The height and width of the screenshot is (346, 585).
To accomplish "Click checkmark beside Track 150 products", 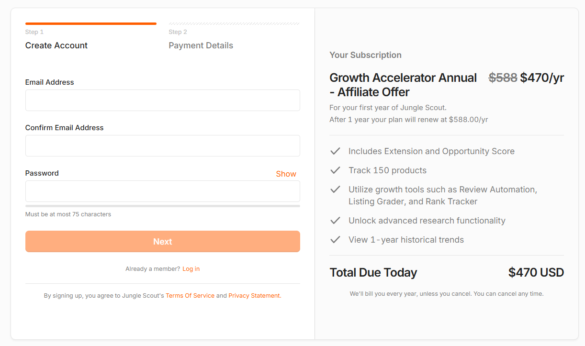I will coord(335,170).
